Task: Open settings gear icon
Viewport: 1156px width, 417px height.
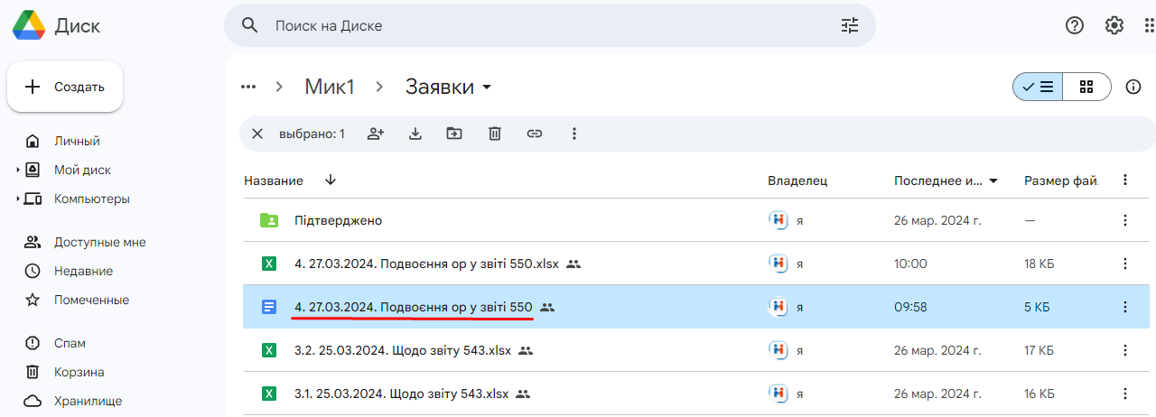Action: (1114, 25)
